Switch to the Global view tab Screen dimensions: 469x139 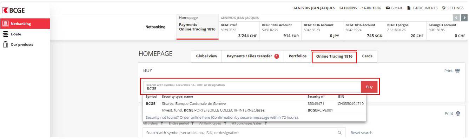206,56
